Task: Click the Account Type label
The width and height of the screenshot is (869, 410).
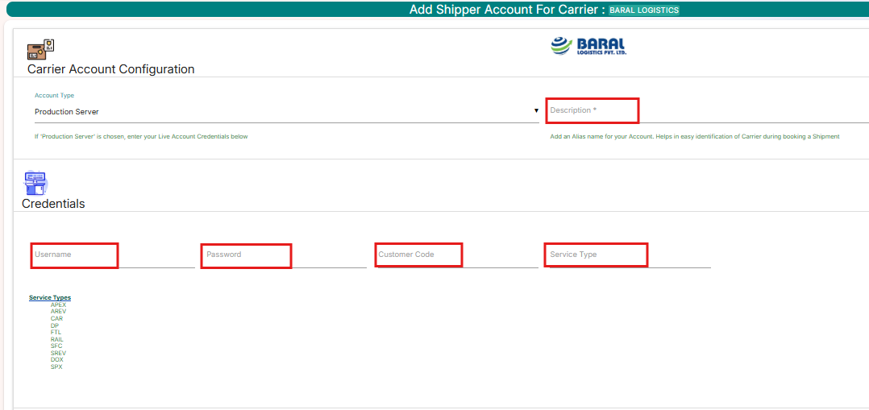Action: coord(54,95)
